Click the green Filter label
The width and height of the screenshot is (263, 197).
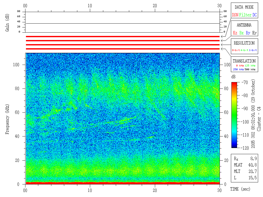coord(245,15)
